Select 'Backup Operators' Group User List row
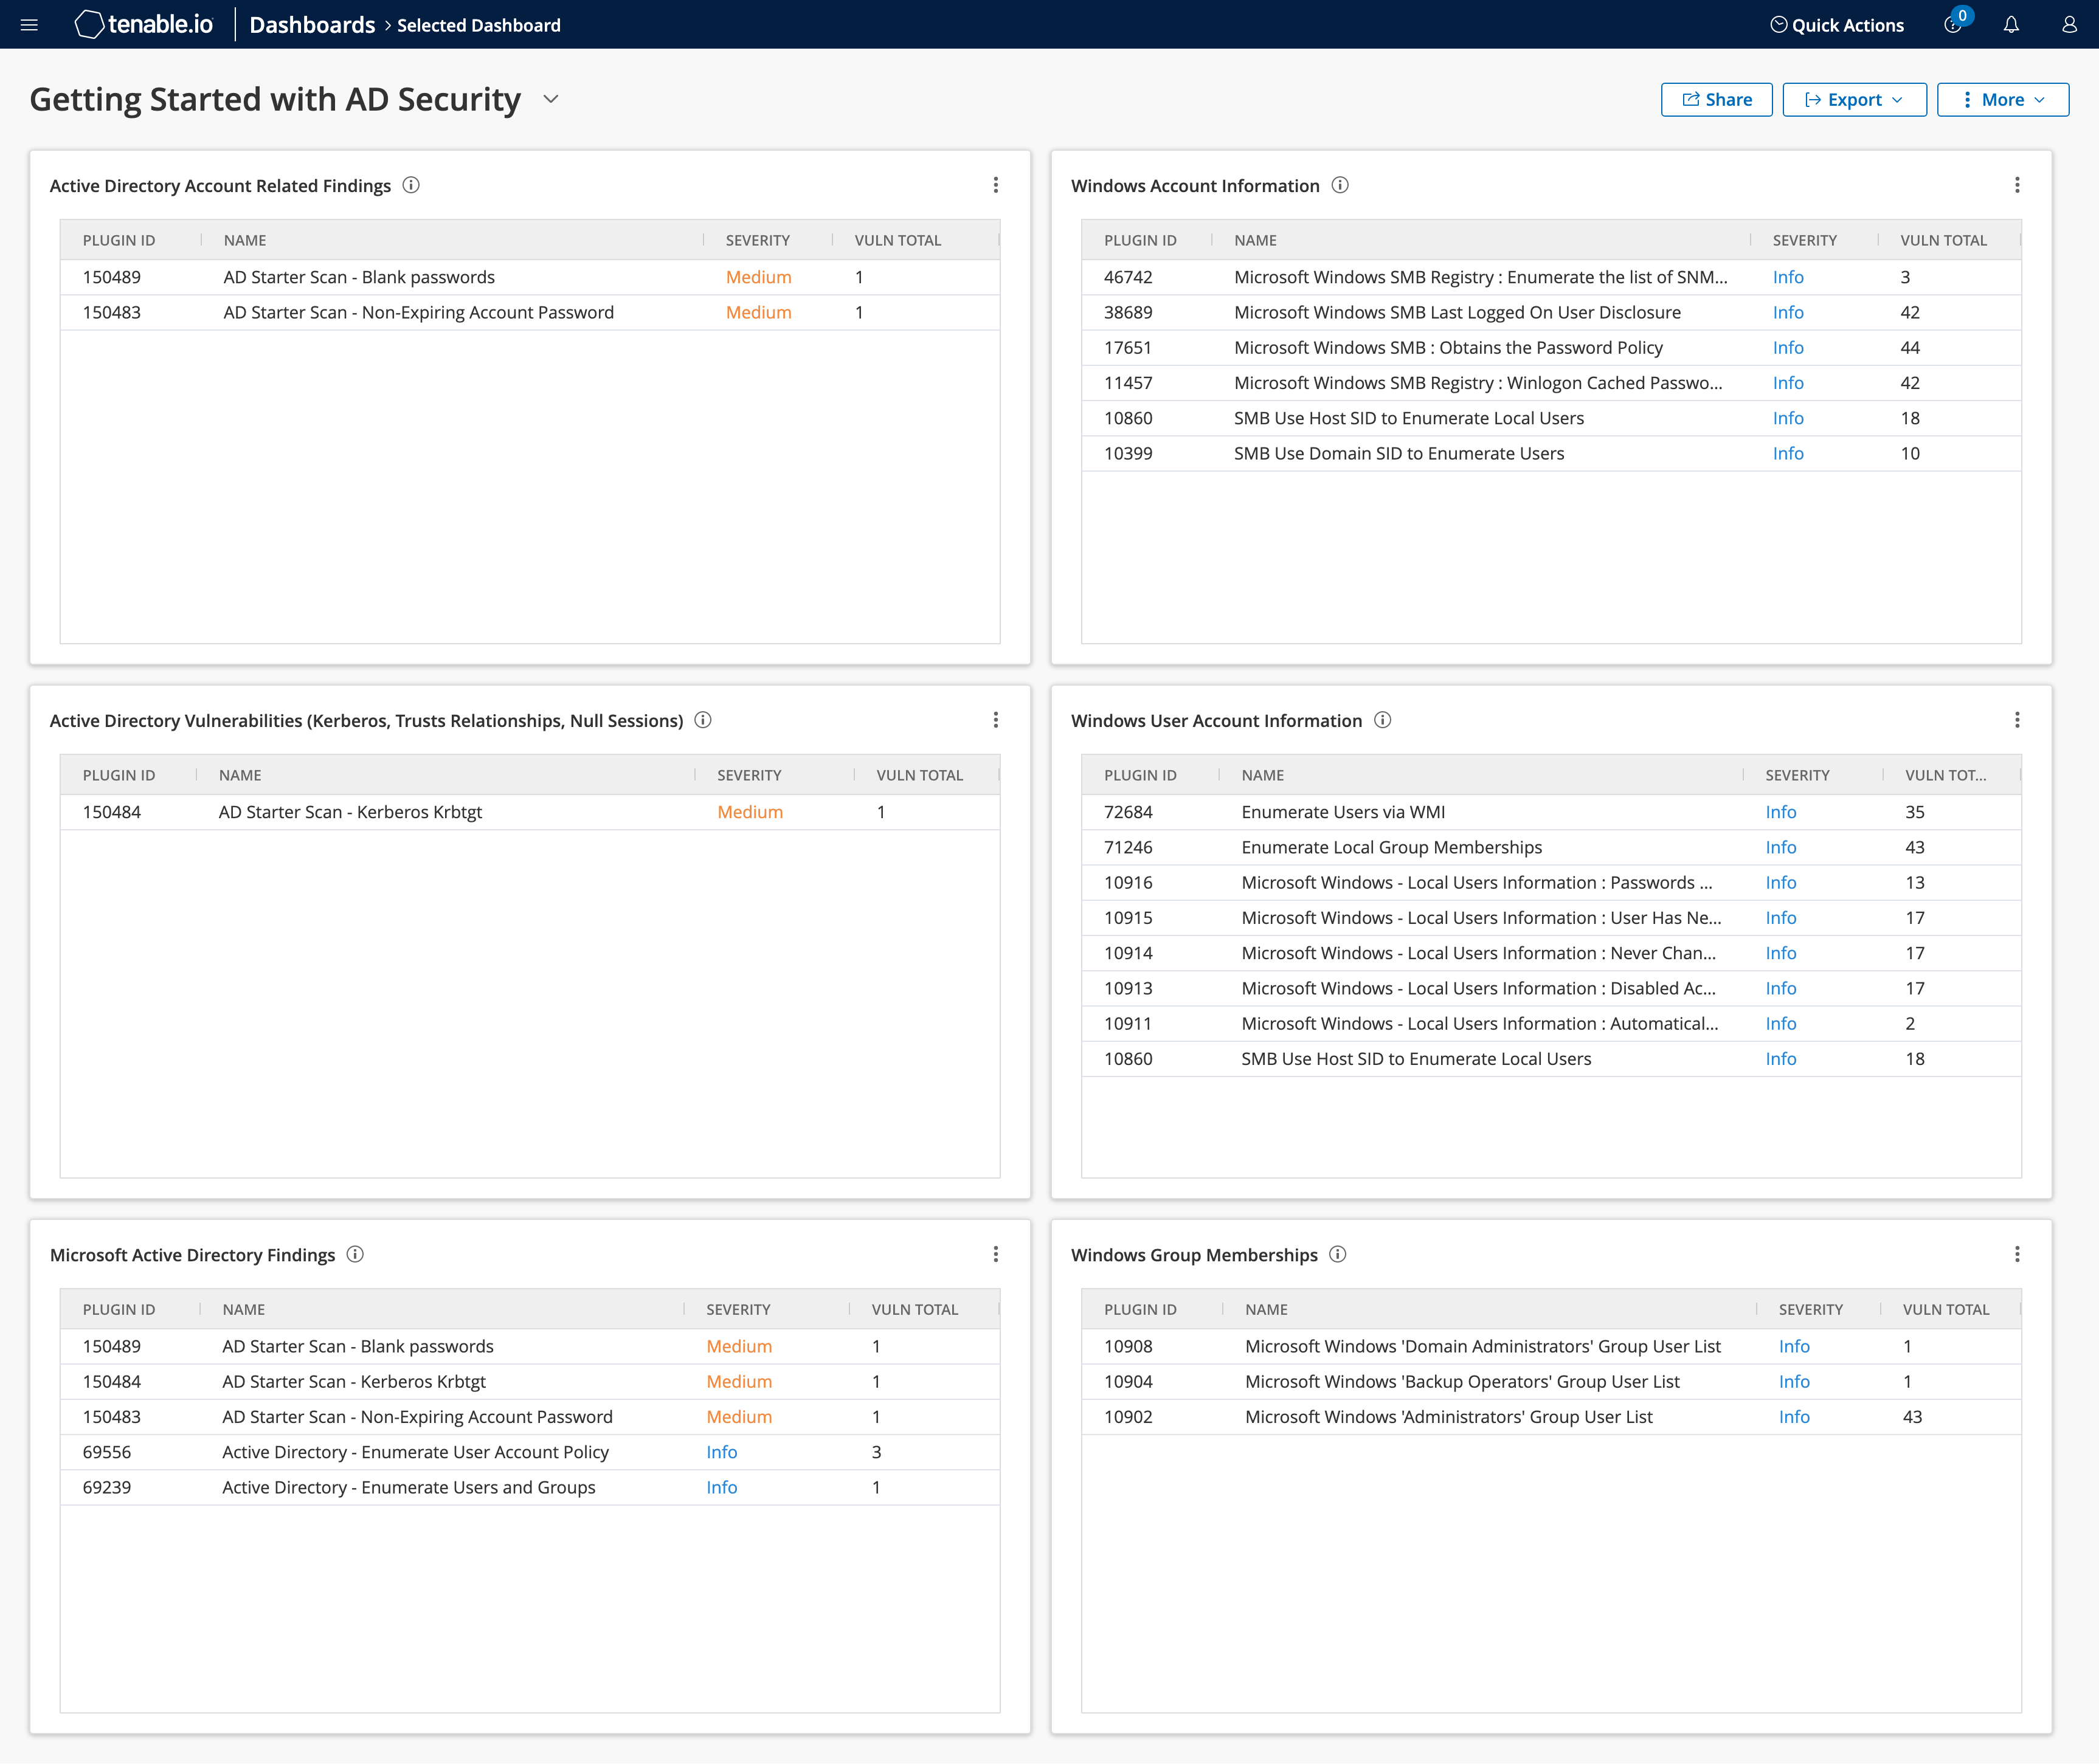This screenshot has height=1764, width=2099. (1551, 1381)
